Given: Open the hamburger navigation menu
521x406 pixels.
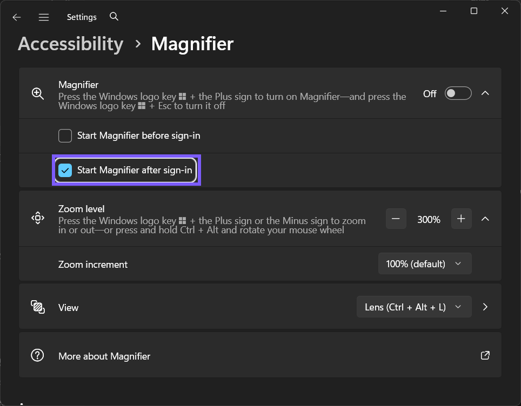Looking at the screenshot, I should [44, 17].
